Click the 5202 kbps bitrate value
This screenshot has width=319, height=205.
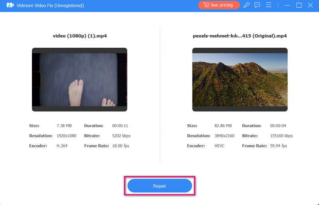121,136
